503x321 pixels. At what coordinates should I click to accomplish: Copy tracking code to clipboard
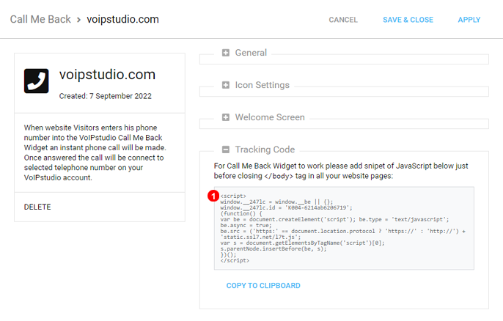coord(263,285)
